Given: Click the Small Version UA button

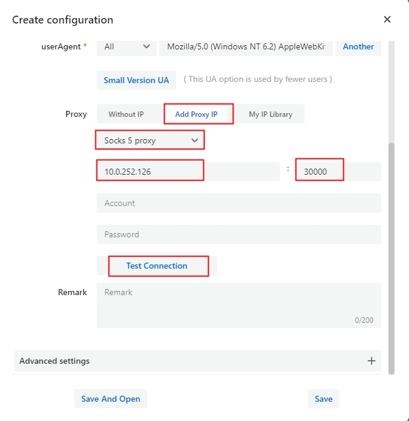Looking at the screenshot, I should point(136,80).
